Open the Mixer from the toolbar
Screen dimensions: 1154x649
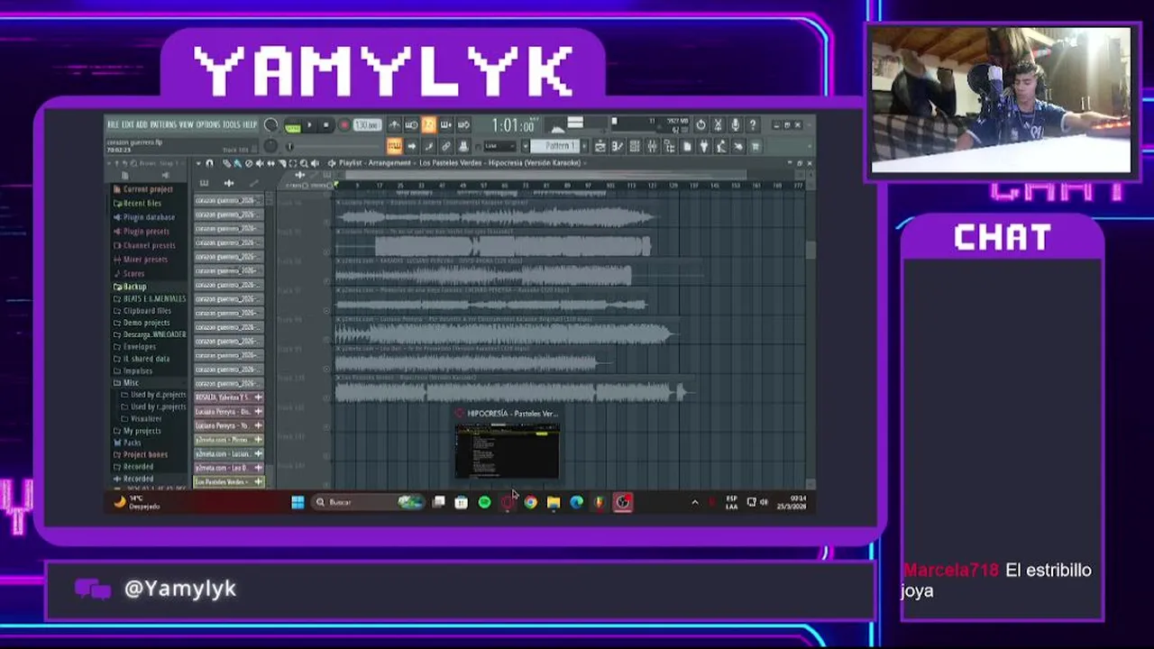pyautogui.click(x=653, y=146)
